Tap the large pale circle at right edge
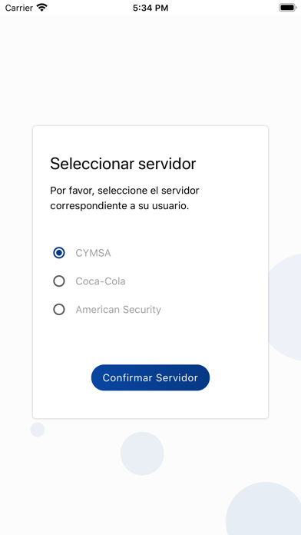This screenshot has width=301, height=535. pyautogui.click(x=285, y=307)
